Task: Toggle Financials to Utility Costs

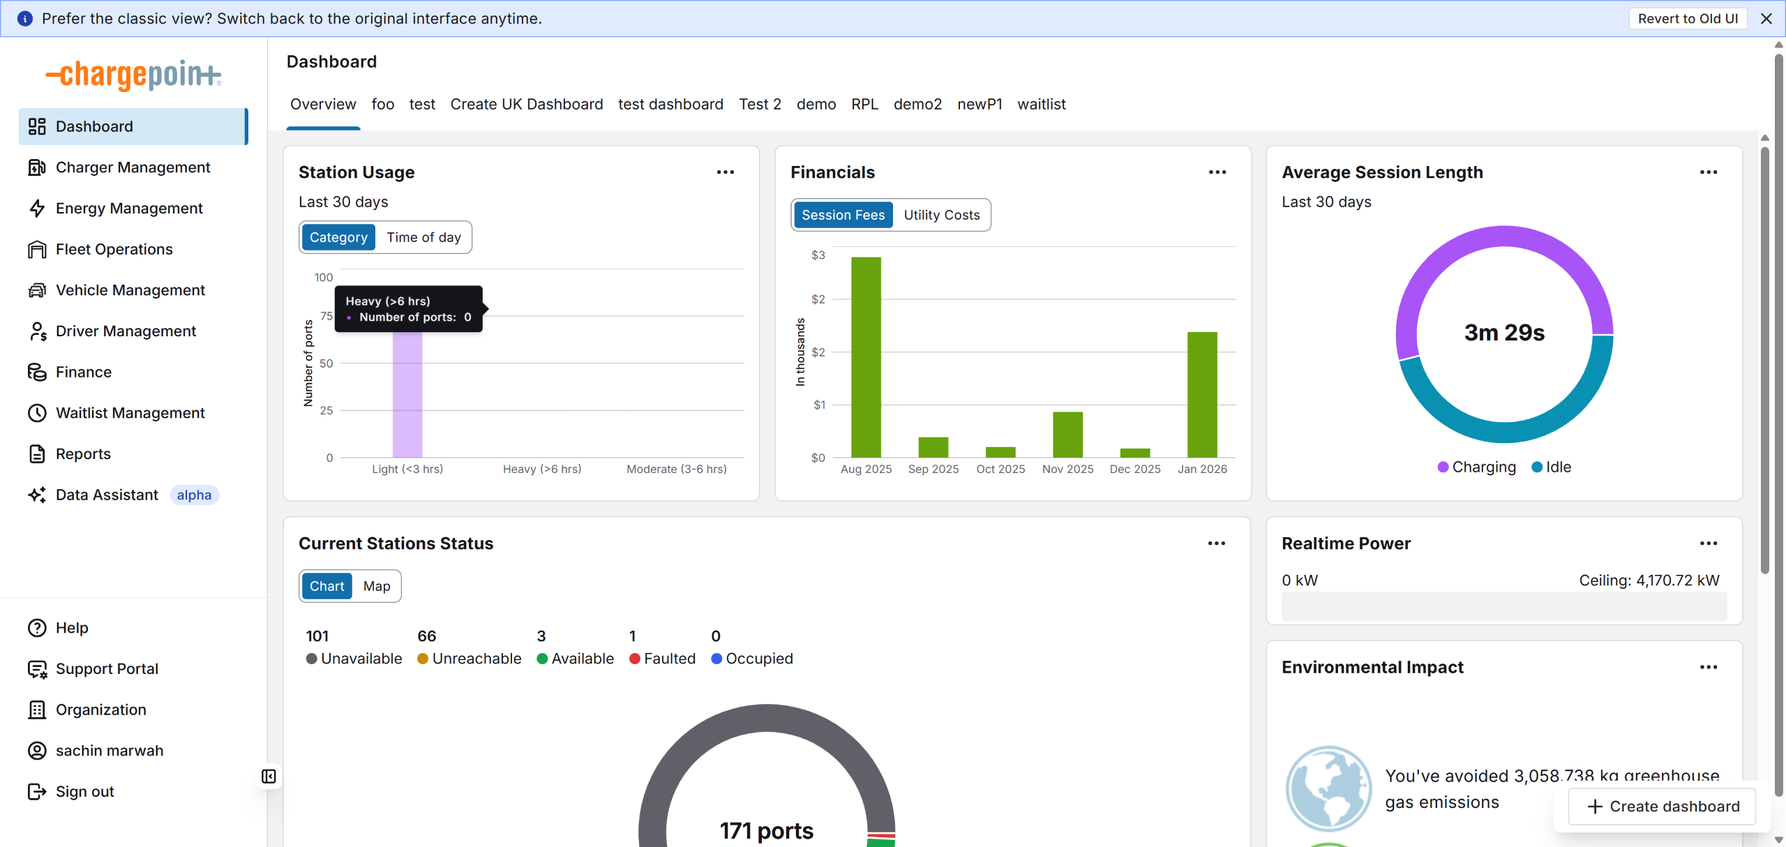Action: (941, 215)
